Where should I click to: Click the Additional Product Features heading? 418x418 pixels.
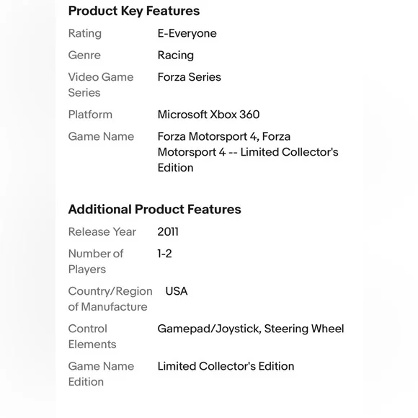click(x=155, y=209)
